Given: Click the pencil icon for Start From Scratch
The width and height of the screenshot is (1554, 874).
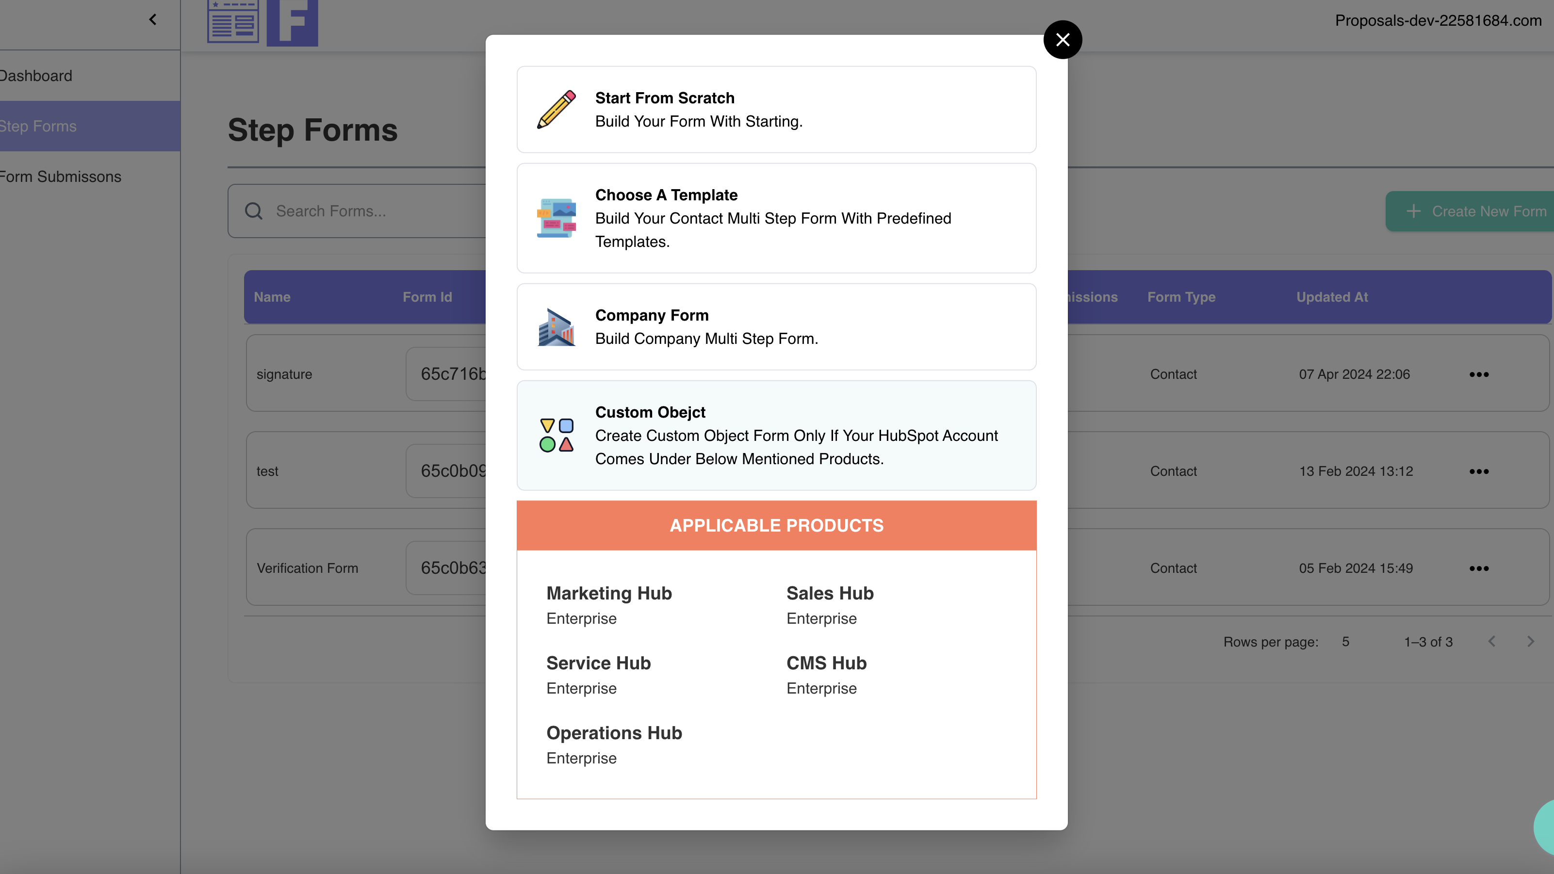Looking at the screenshot, I should click(556, 110).
